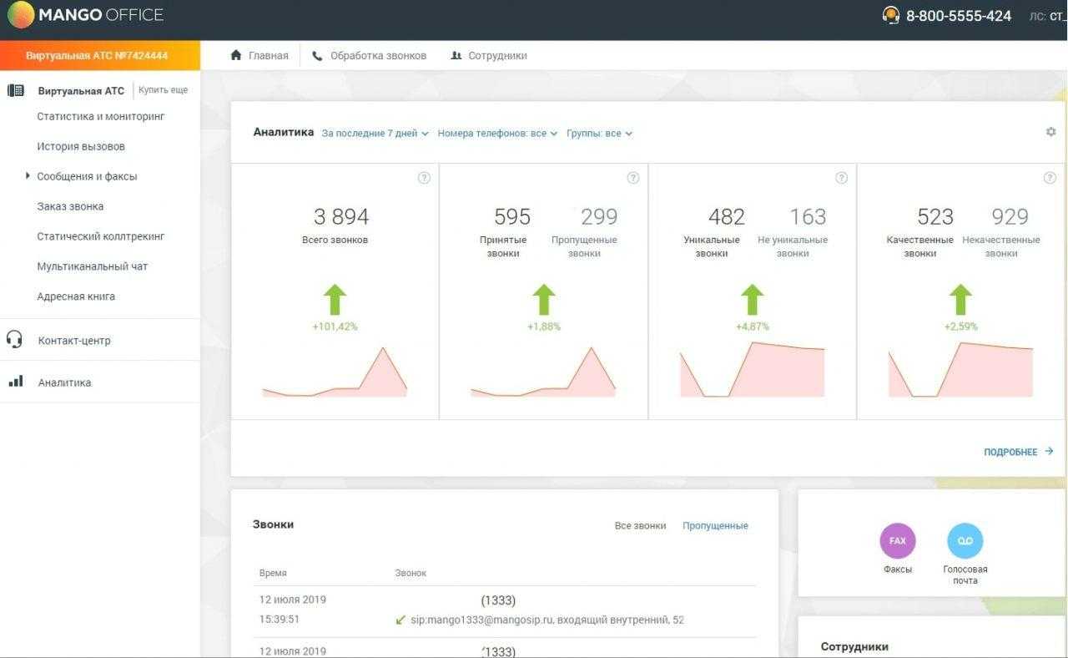Image resolution: width=1068 pixels, height=658 pixels.
Task: Click help icon on quality calls card
Action: click(1050, 178)
